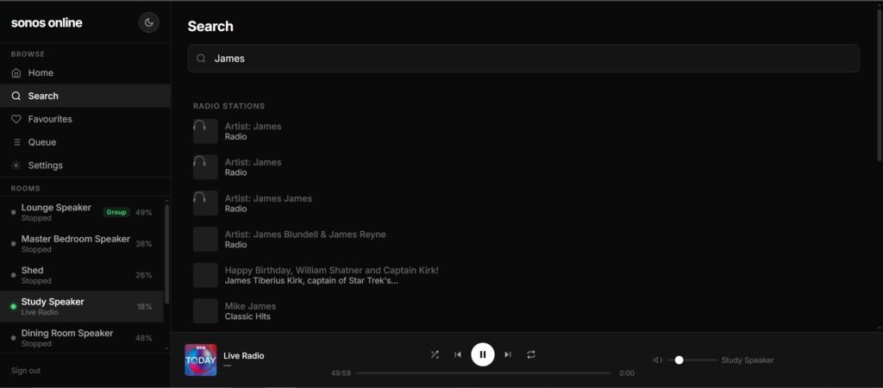The width and height of the screenshot is (883, 388).
Task: Click the playback progress bar
Action: point(483,372)
